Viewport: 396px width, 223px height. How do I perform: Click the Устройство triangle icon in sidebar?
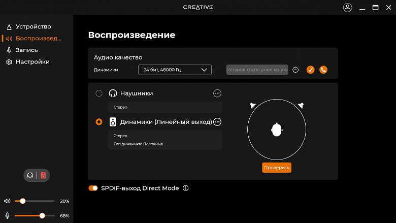[9, 27]
